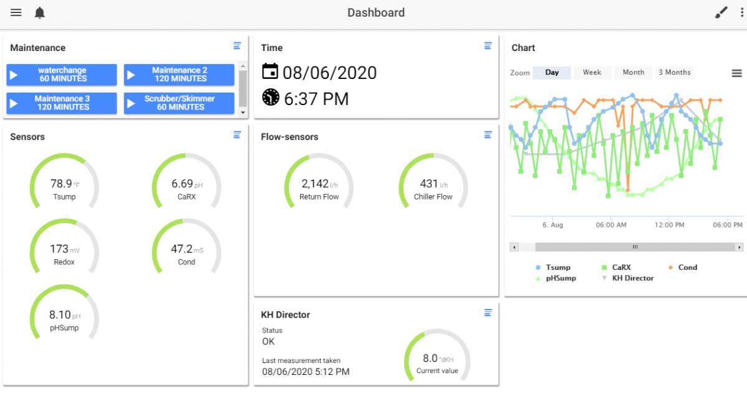Open the hamburger navigation menu
The height and width of the screenshot is (401, 747).
coord(16,12)
